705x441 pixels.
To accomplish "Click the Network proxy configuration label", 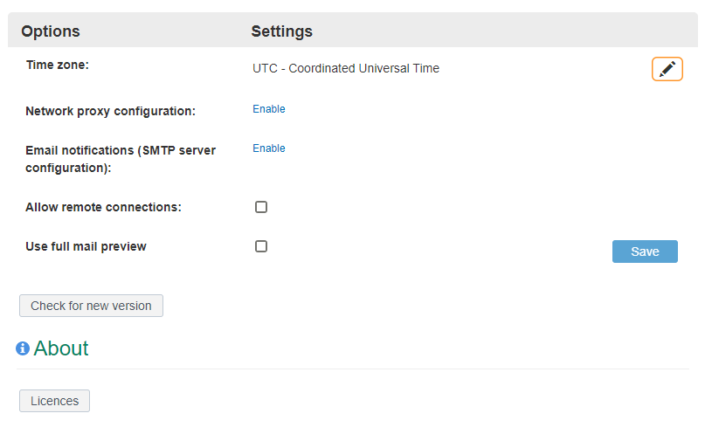I will click(111, 111).
